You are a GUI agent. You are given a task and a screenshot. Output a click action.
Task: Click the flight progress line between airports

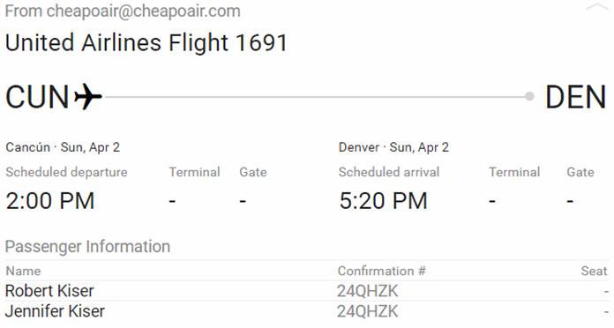click(314, 97)
